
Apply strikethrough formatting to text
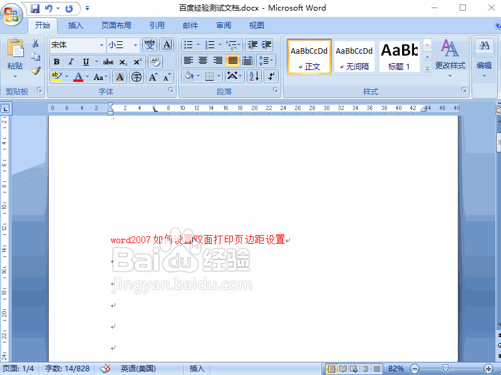click(x=107, y=61)
